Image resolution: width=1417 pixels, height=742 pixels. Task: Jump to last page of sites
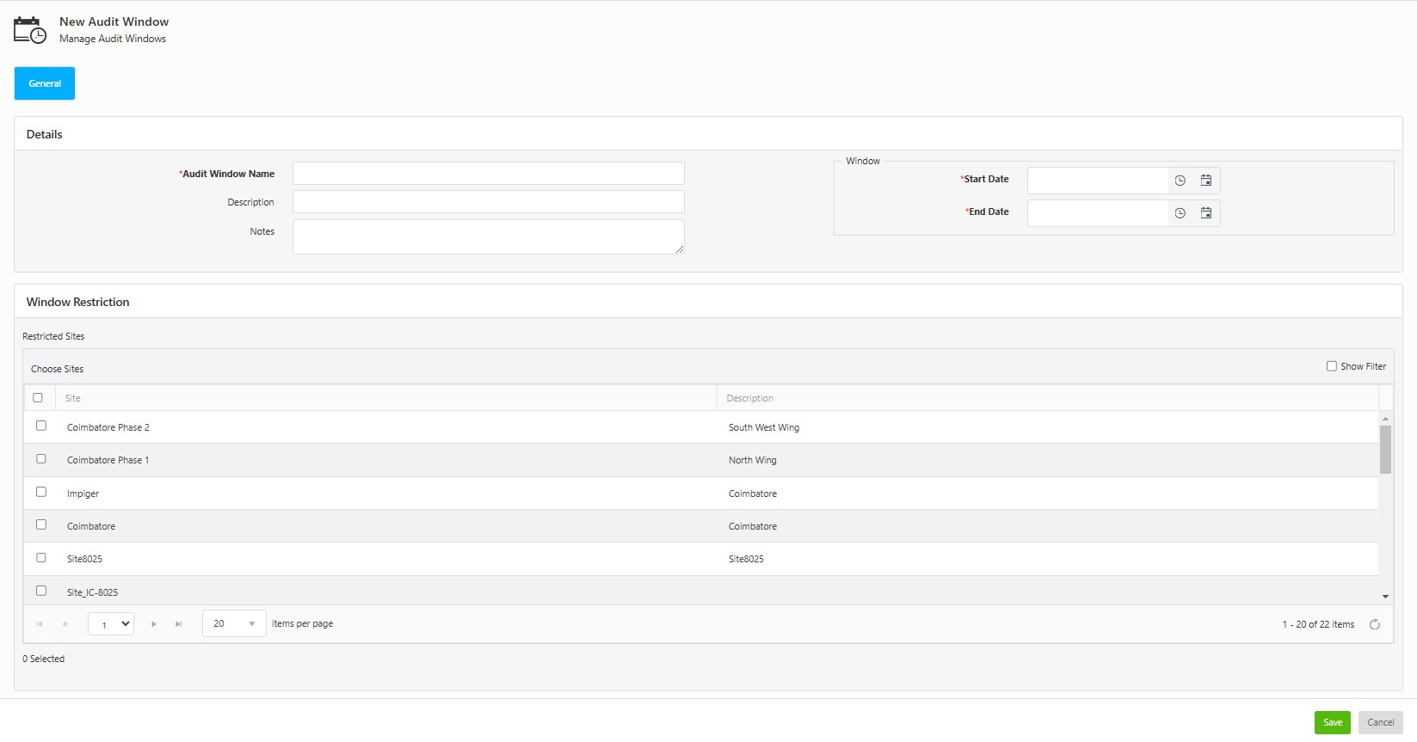(x=179, y=624)
